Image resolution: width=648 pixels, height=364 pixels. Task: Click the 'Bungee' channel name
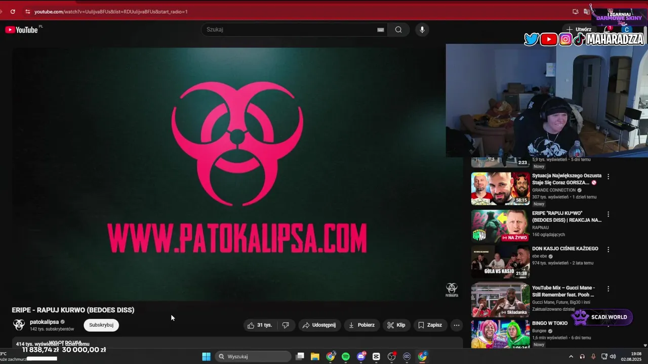(x=539, y=331)
